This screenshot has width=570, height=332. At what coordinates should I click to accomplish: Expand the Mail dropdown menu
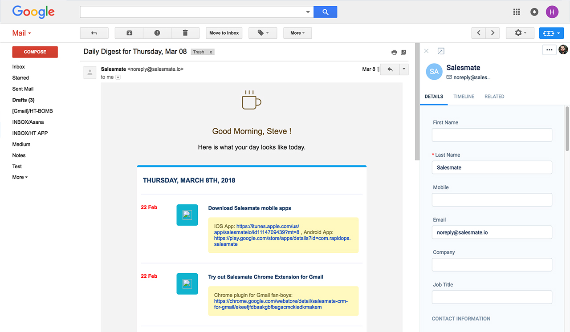[x=22, y=33]
